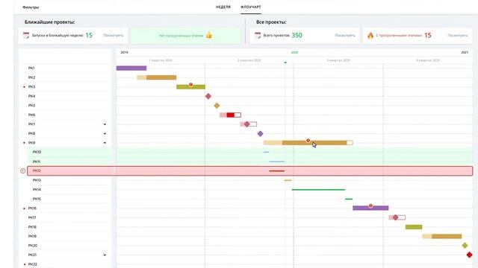478x268 pixels.
Task: Click the PK10 short blue line
Action: coord(266,152)
